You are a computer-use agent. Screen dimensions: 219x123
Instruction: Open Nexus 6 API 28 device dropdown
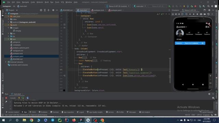[x=118, y=6]
